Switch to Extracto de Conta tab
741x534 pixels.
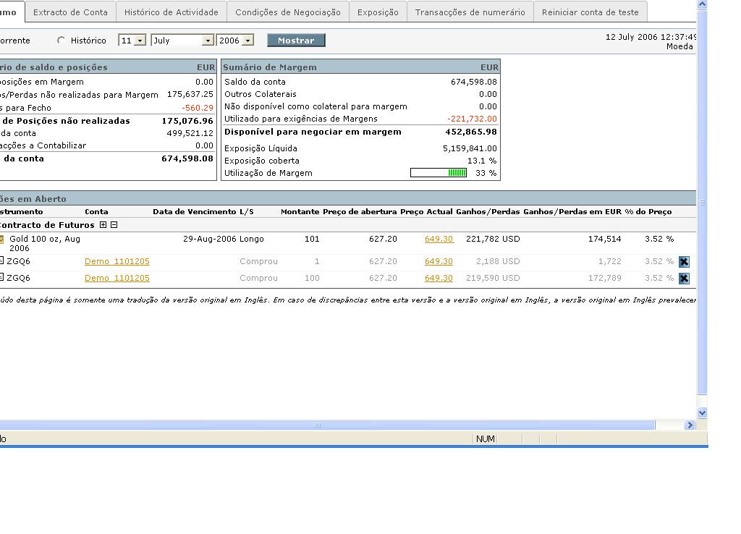coord(70,12)
